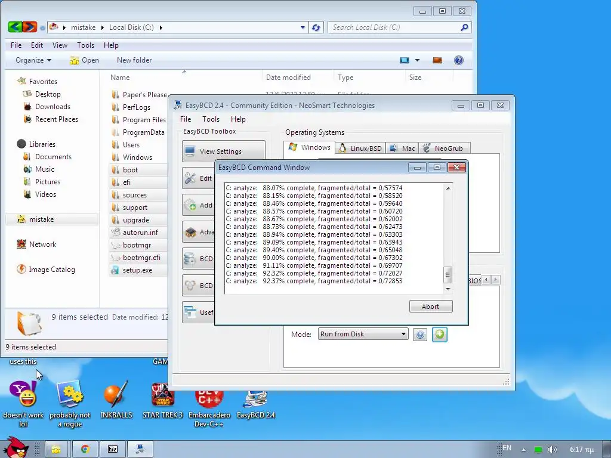This screenshot has height=458, width=611.
Task: Click the BCD Deployment gears icon
Action: click(190, 286)
